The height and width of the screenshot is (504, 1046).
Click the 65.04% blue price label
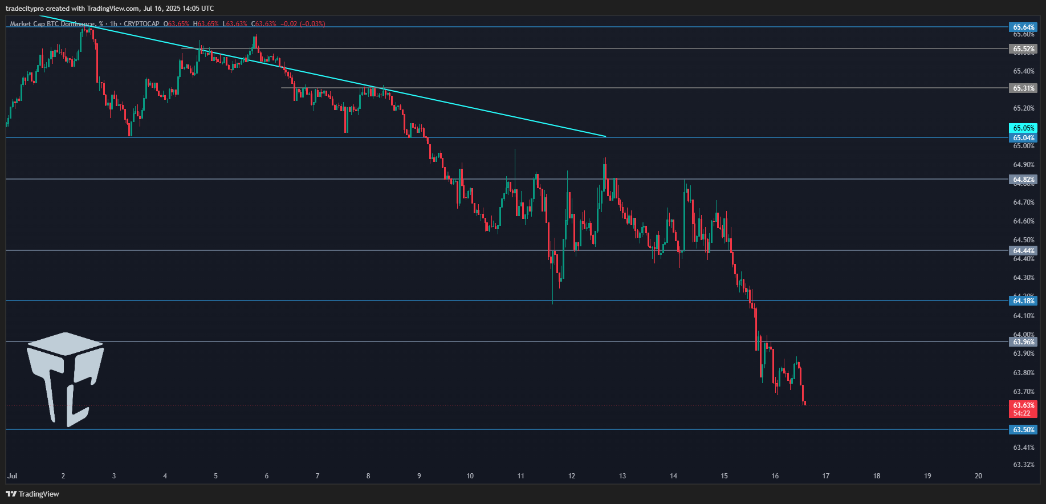[1023, 138]
